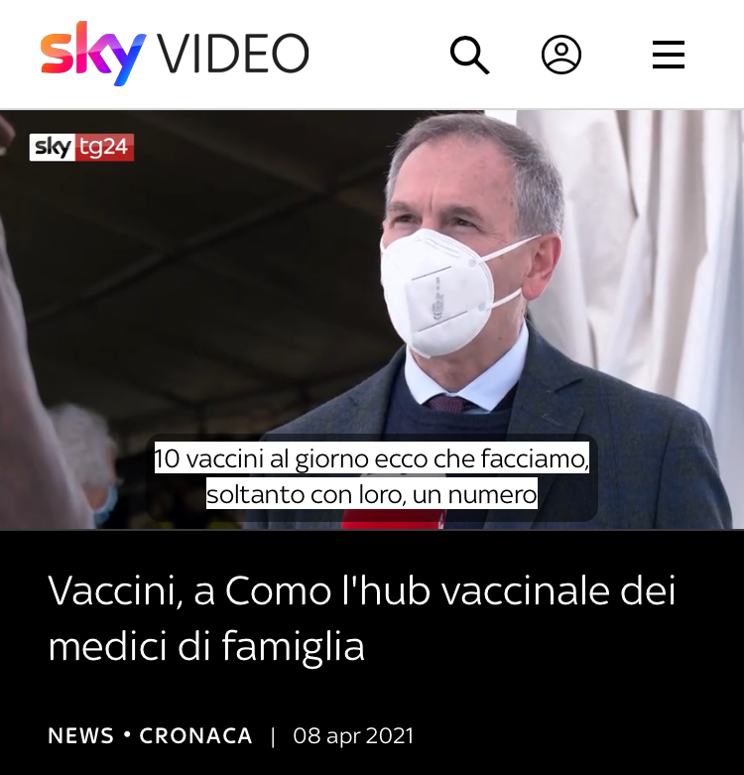Click the VIDEO wordmark in header
Screen dimensions: 744x775
(233, 53)
